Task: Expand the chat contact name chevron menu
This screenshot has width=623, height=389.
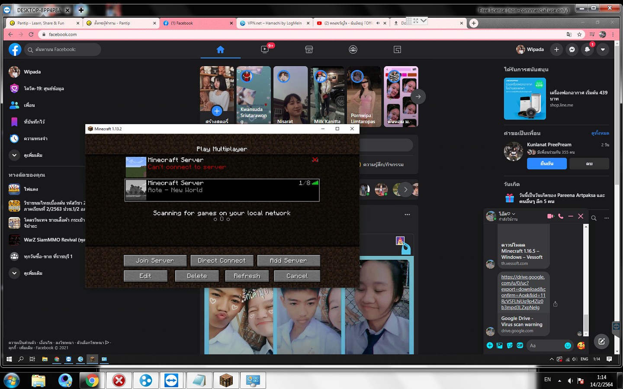Action: pyautogui.click(x=514, y=214)
